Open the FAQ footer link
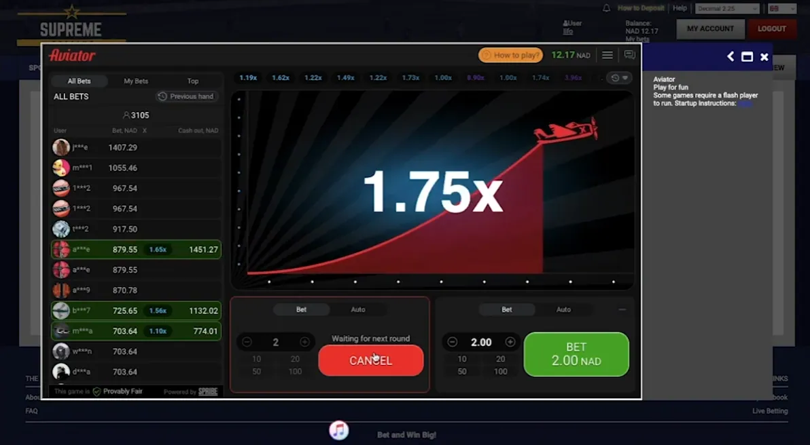This screenshot has height=445, width=810. pos(31,411)
